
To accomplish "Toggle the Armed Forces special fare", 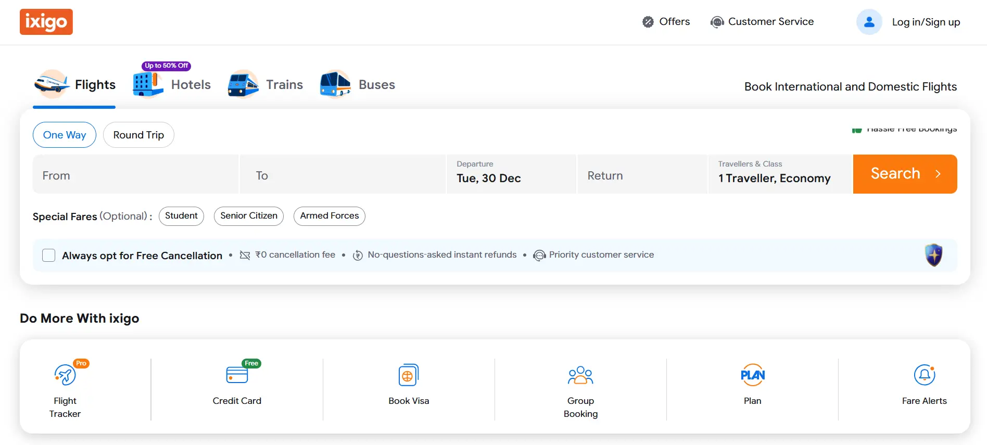I will (330, 216).
